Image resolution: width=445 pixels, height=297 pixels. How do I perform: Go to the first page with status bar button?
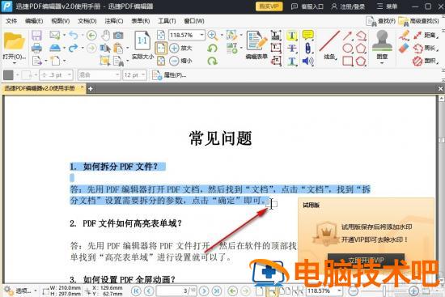coord(136,291)
